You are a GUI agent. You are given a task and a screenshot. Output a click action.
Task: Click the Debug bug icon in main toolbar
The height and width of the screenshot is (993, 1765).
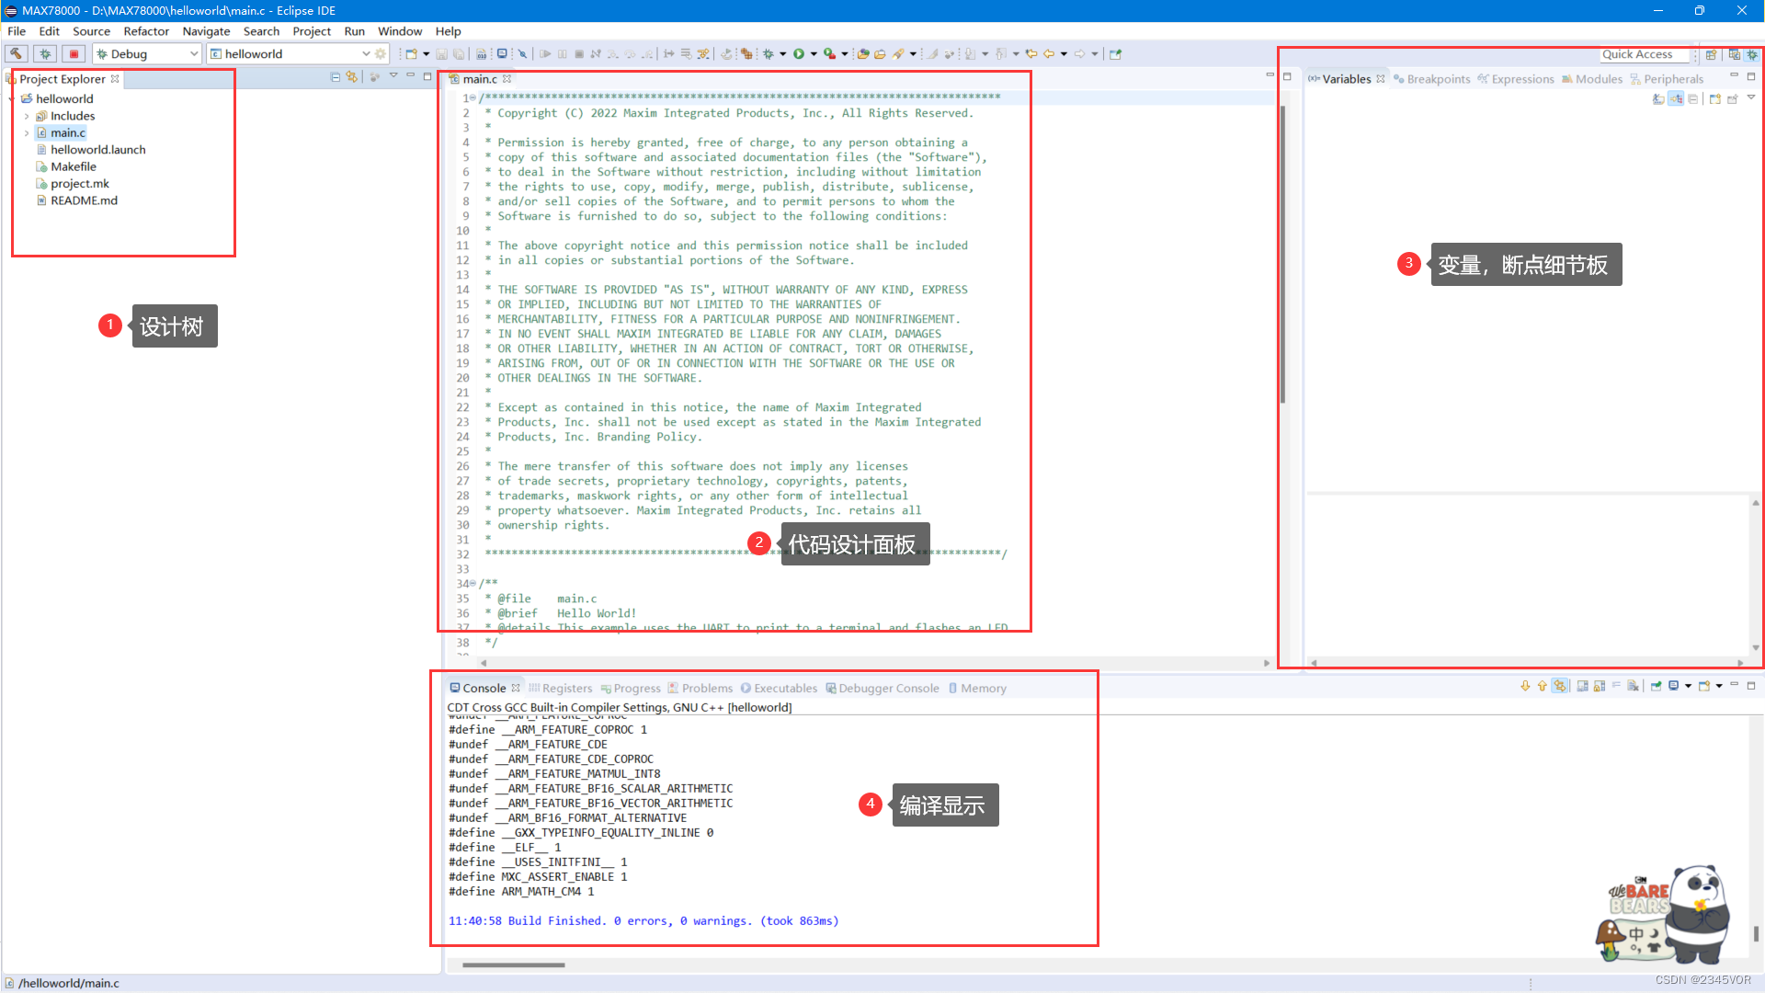768,54
